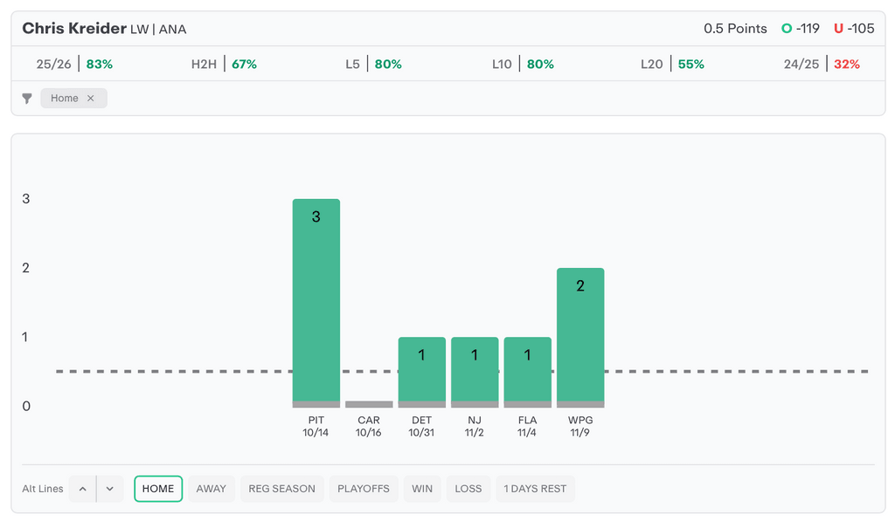The width and height of the screenshot is (895, 528).
Task: Apply the 1 DAYS REST filter
Action: point(535,489)
